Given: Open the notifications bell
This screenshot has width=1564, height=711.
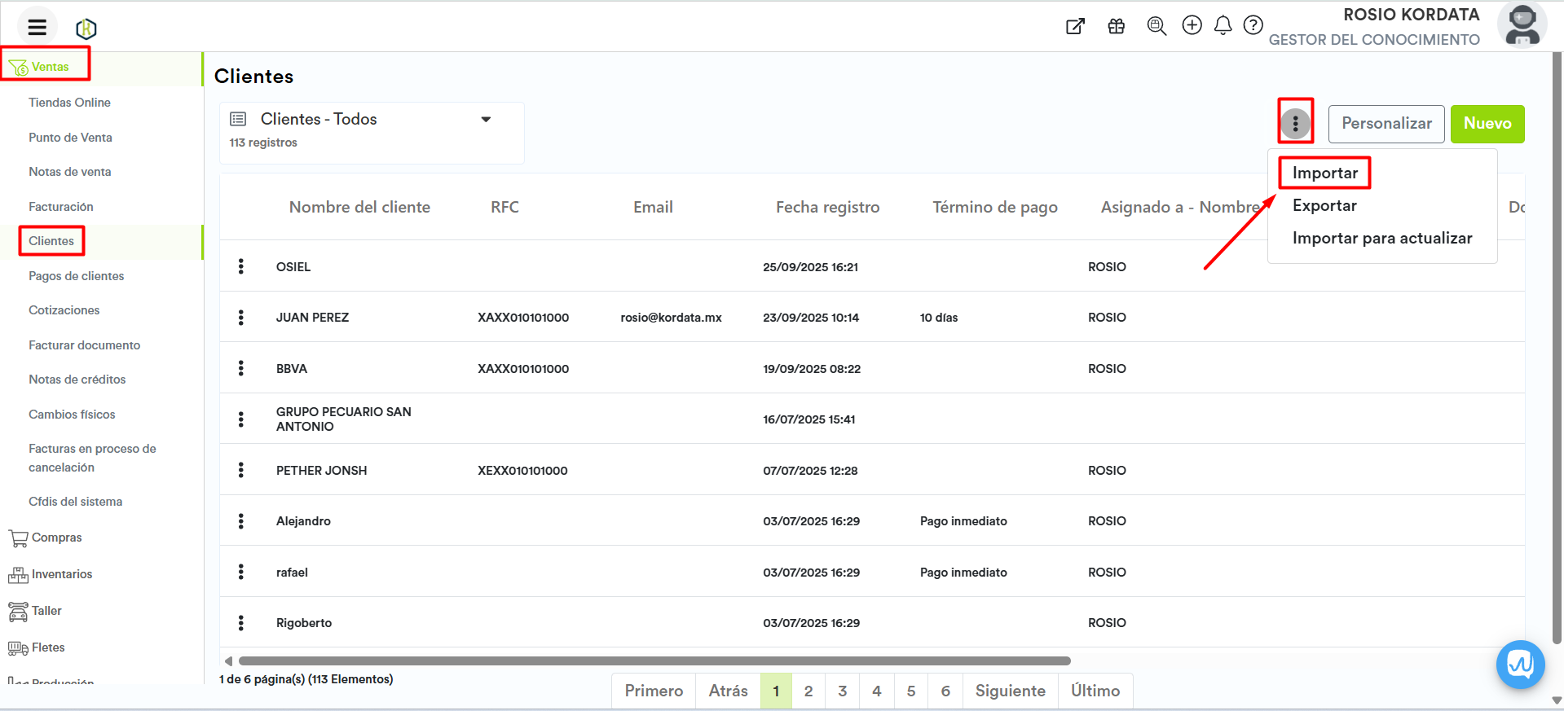Looking at the screenshot, I should [x=1223, y=25].
